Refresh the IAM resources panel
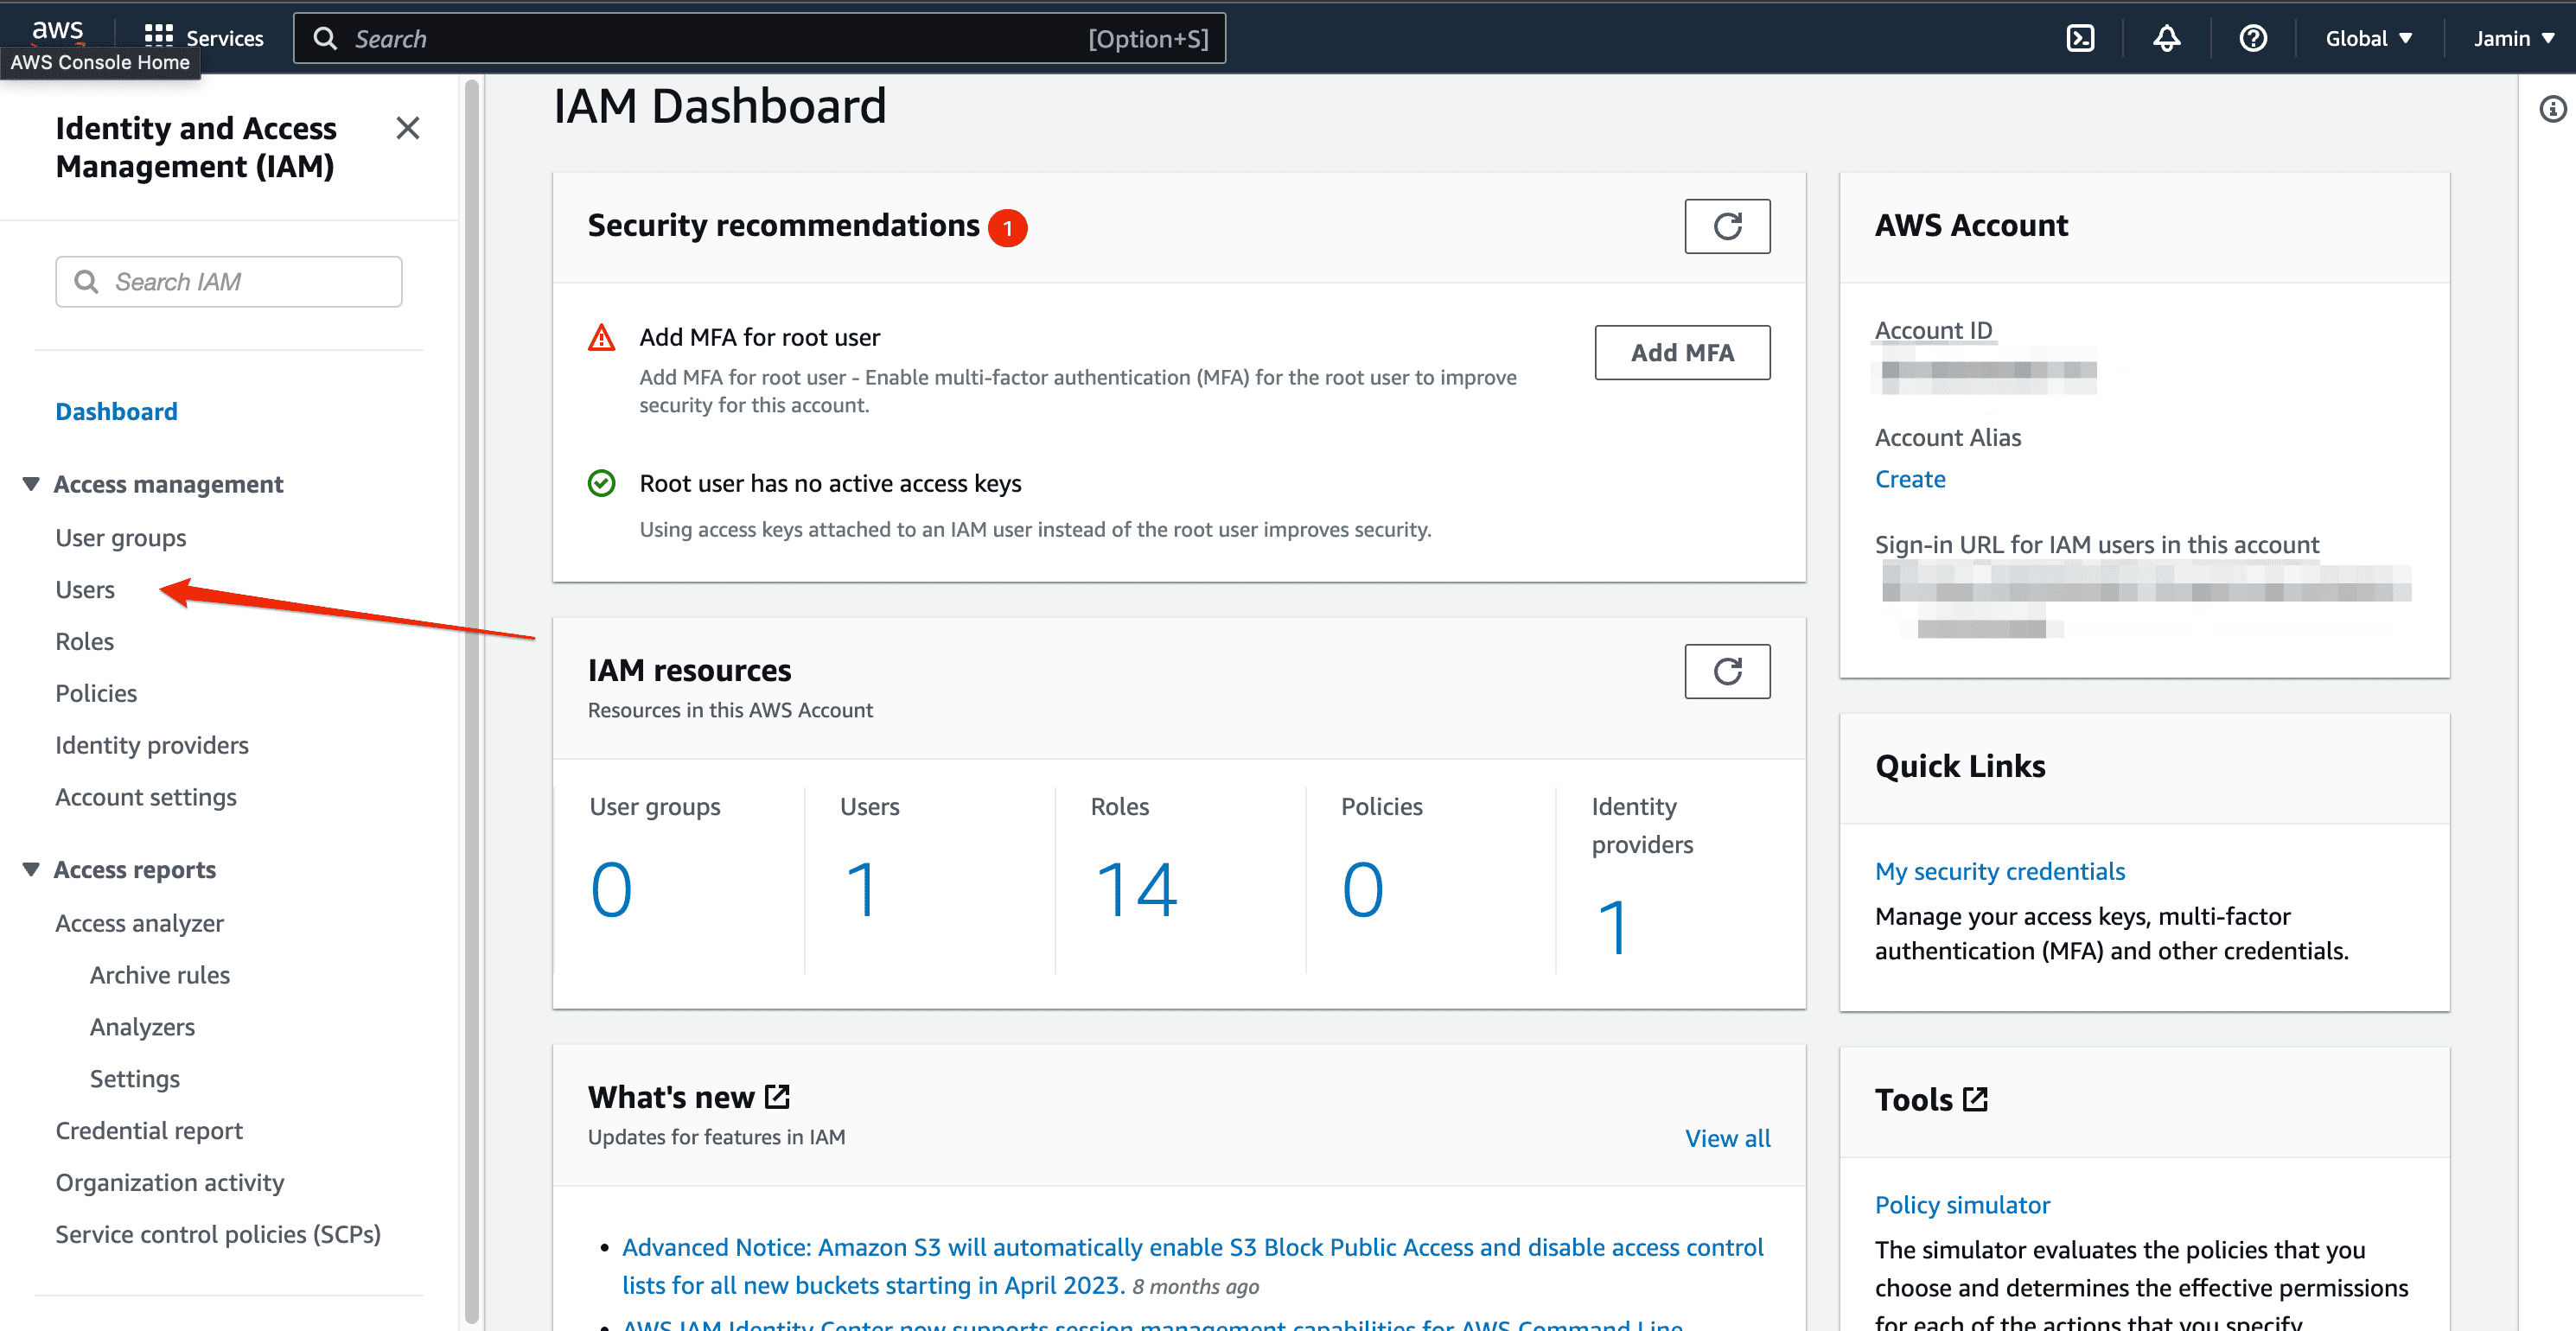2576x1331 pixels. (x=1727, y=671)
